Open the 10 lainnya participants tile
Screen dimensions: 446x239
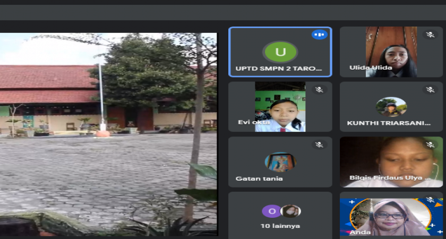280,216
